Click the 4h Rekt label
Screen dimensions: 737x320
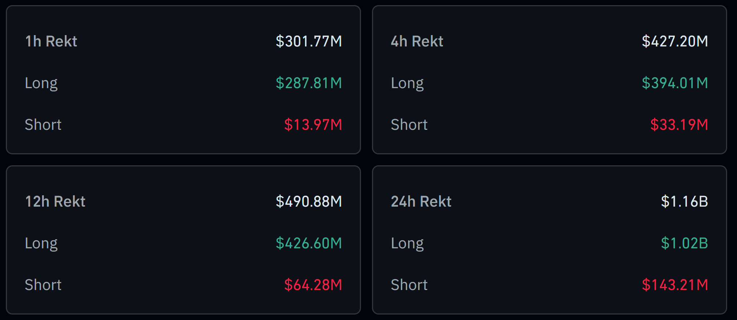[417, 41]
